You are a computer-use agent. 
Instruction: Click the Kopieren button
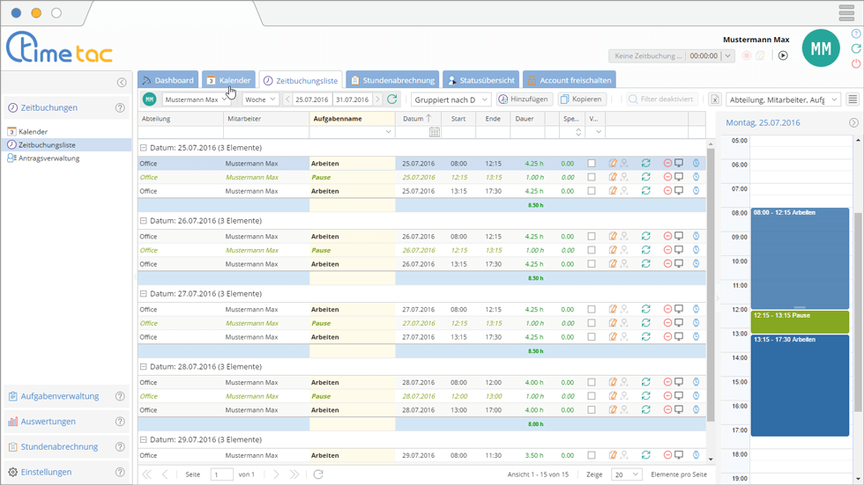click(581, 99)
